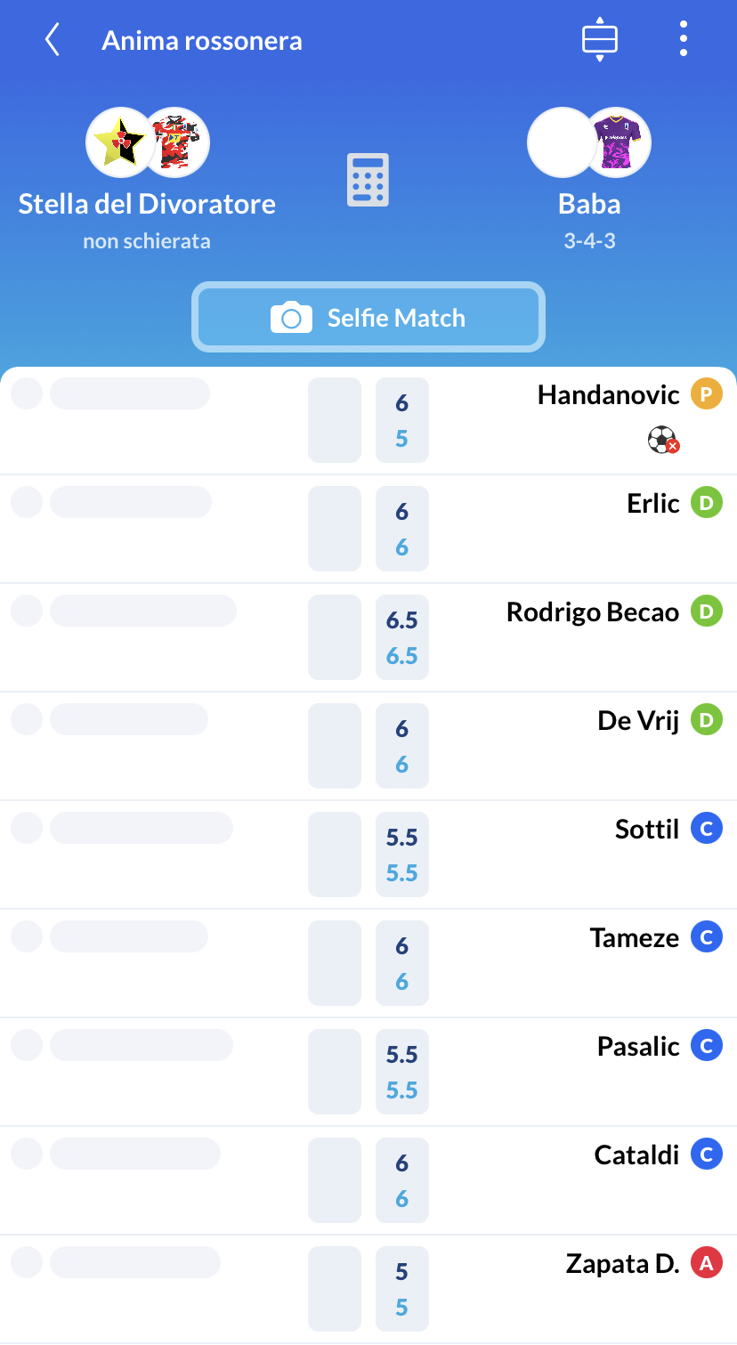Select the Baba team name
Viewport: 737px width, 1345px height.
[x=589, y=204]
